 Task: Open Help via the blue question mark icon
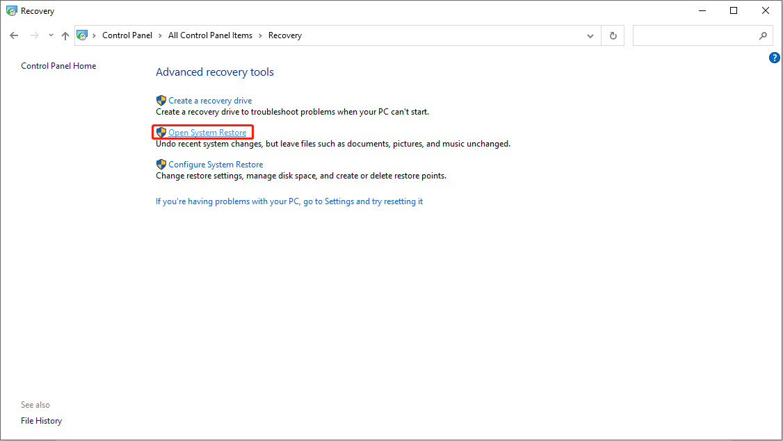[775, 58]
